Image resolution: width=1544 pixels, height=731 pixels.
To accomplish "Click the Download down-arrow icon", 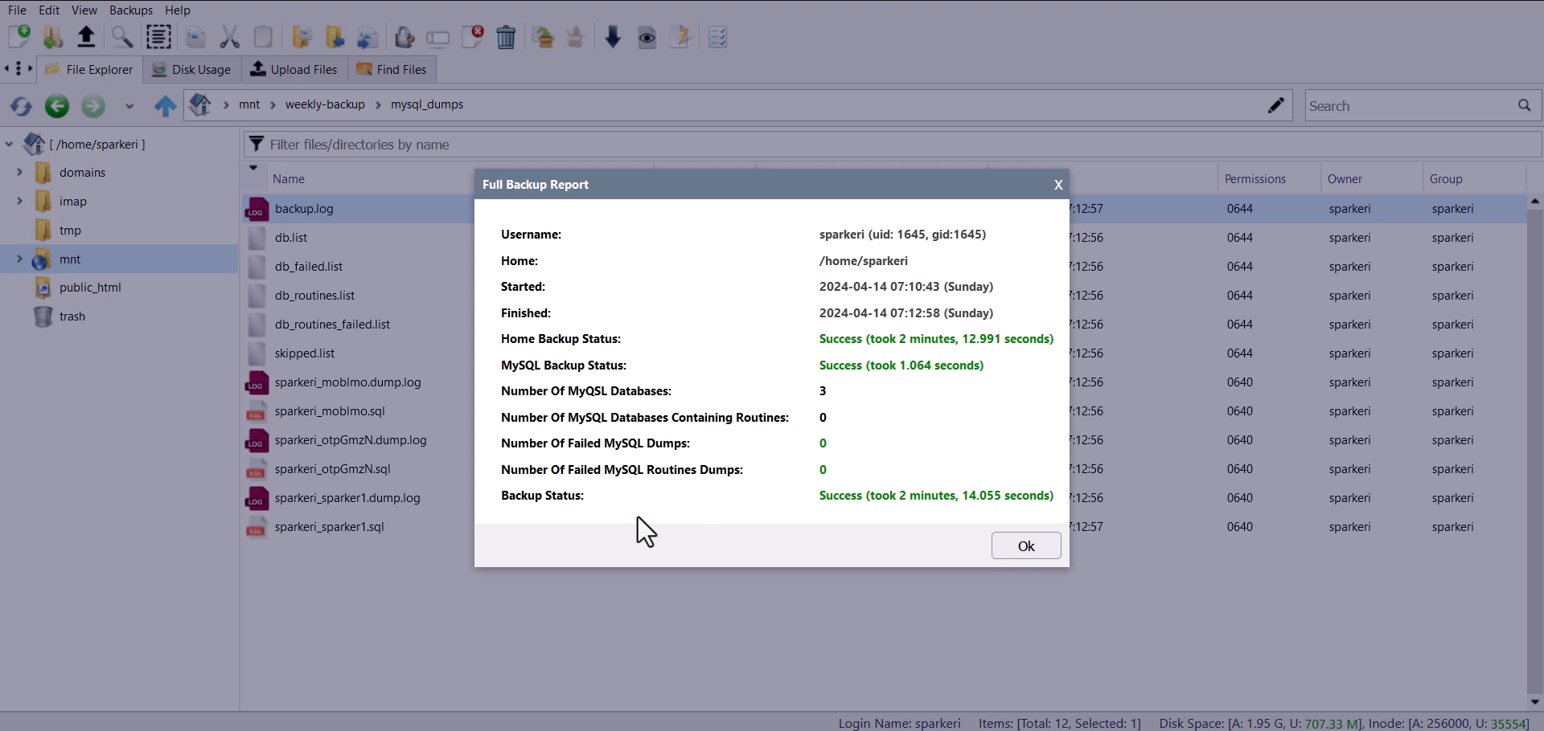I will pyautogui.click(x=614, y=37).
